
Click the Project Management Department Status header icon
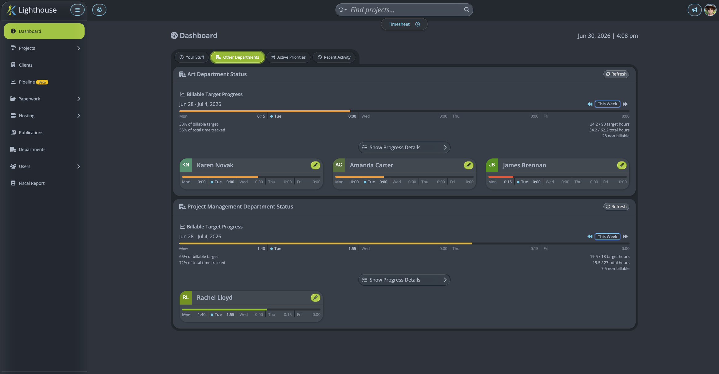182,207
